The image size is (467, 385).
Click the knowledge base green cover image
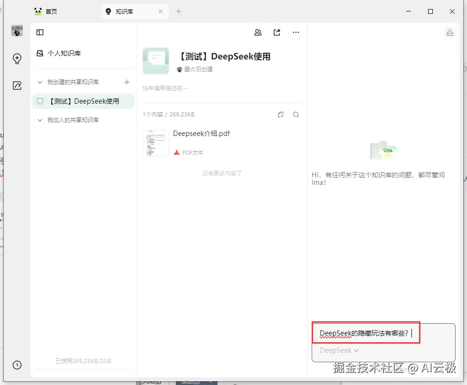(x=156, y=61)
